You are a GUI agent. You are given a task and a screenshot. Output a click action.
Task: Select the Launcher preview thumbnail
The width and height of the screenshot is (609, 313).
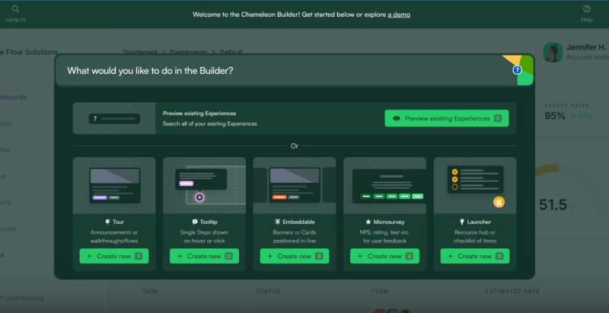coord(475,186)
